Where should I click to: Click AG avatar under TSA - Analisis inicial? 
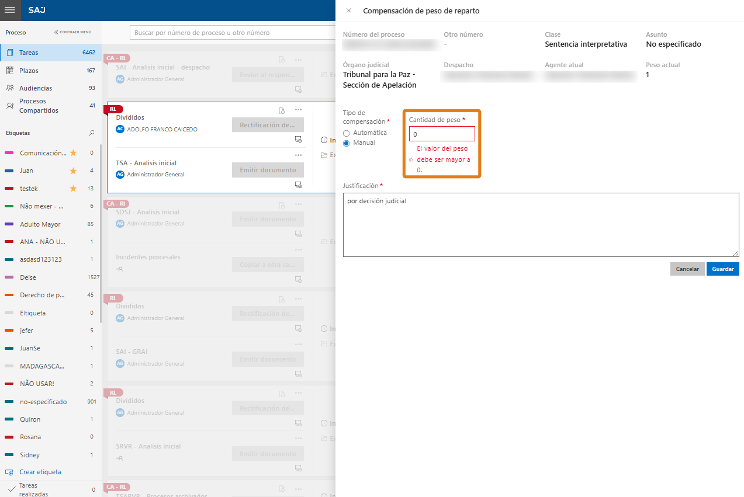pos(120,174)
